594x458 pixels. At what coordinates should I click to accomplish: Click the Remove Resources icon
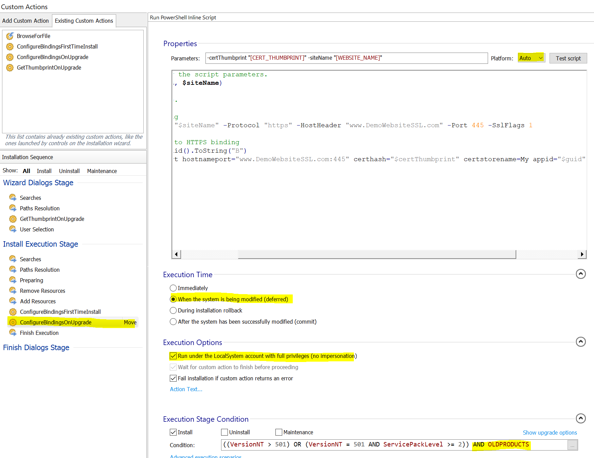[x=13, y=290]
